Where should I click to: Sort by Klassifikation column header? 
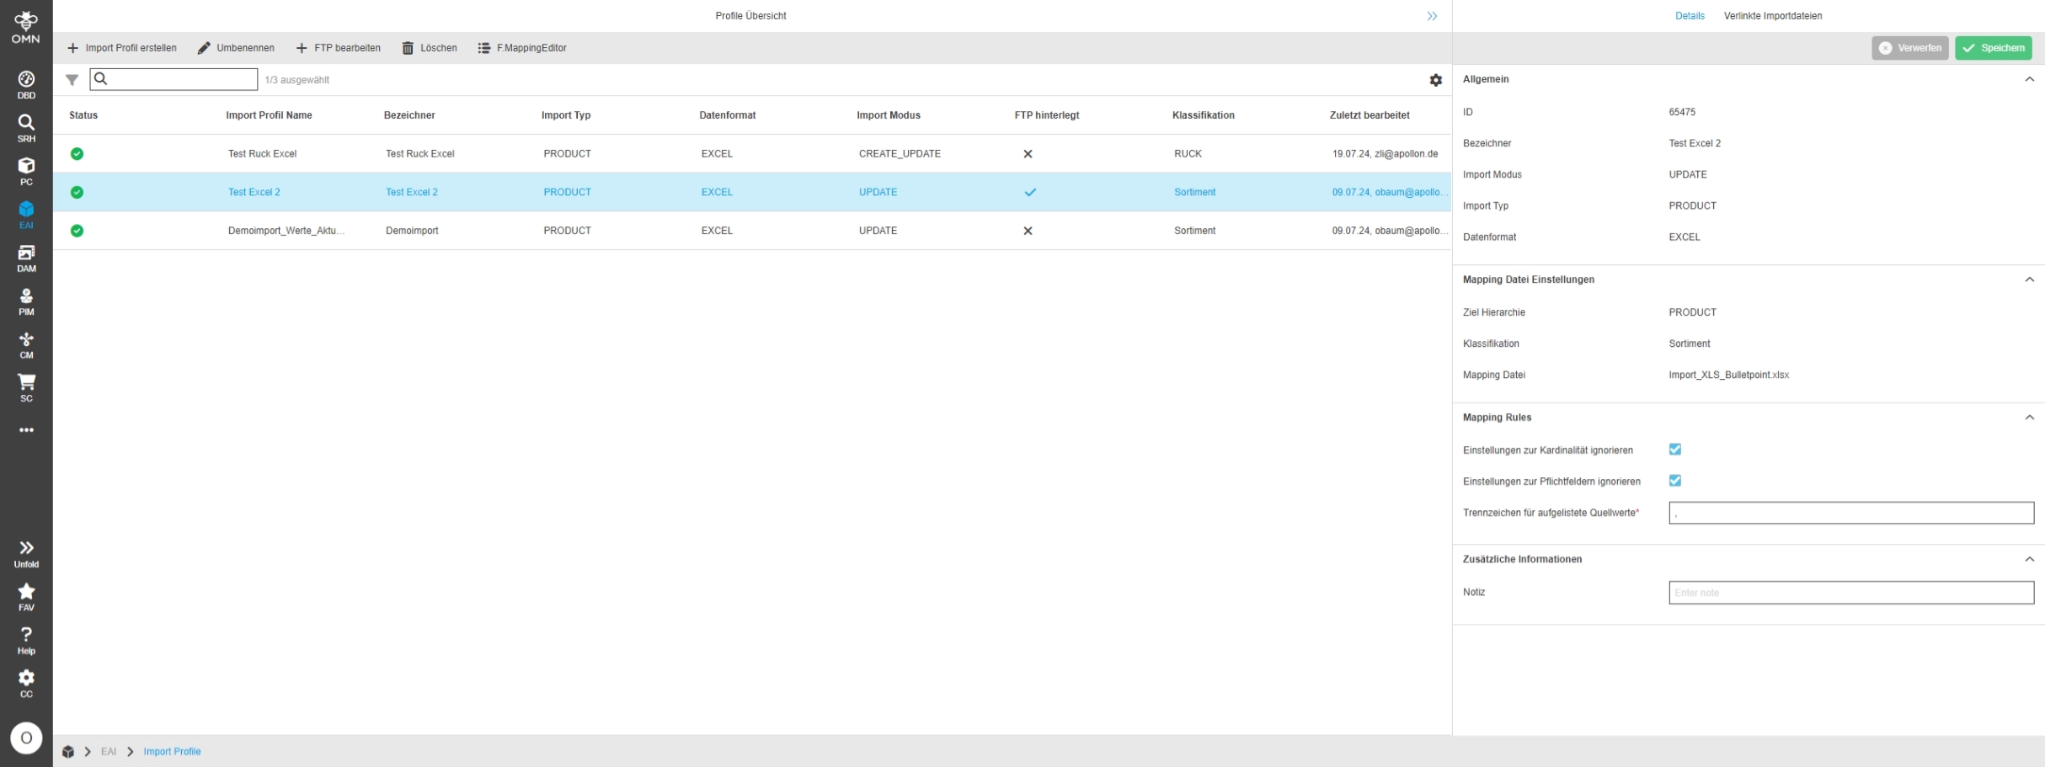pyautogui.click(x=1204, y=115)
